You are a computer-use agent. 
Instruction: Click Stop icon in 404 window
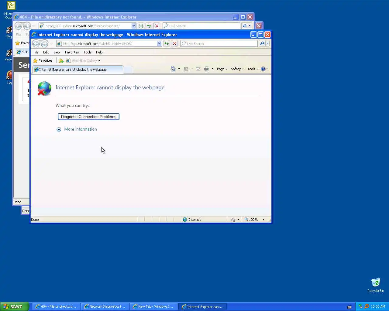(x=157, y=26)
